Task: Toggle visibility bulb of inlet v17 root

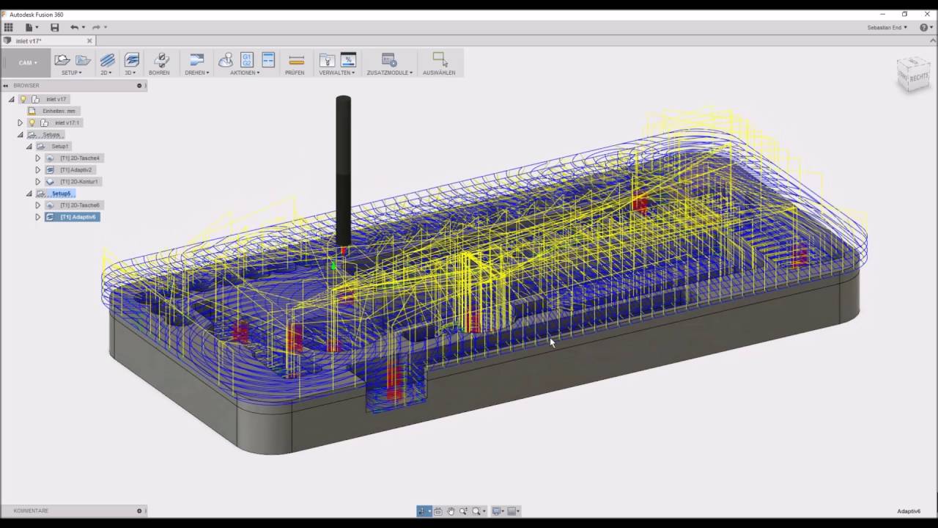Action: [23, 99]
